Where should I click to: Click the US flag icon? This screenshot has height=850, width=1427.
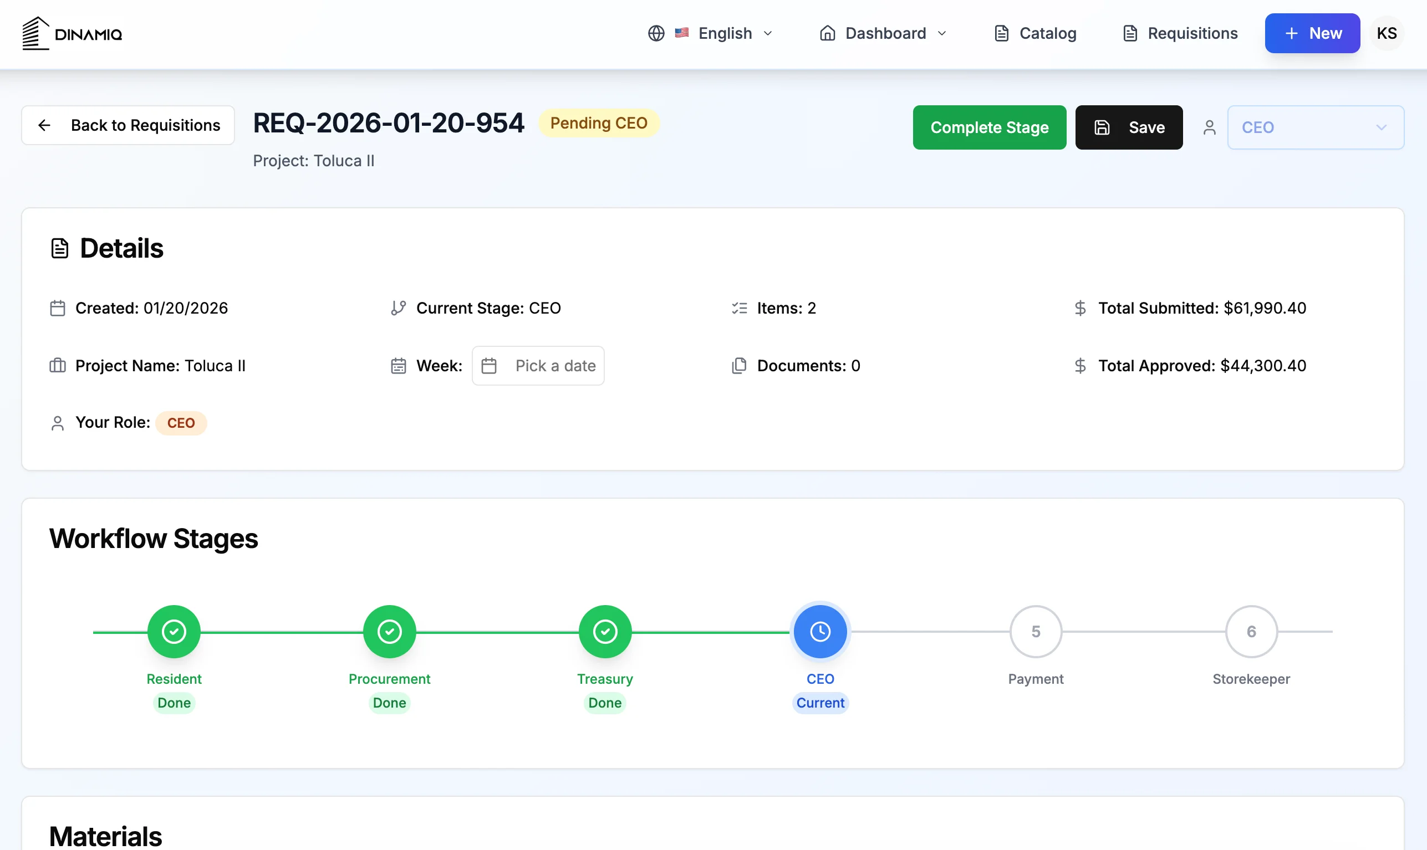click(681, 33)
